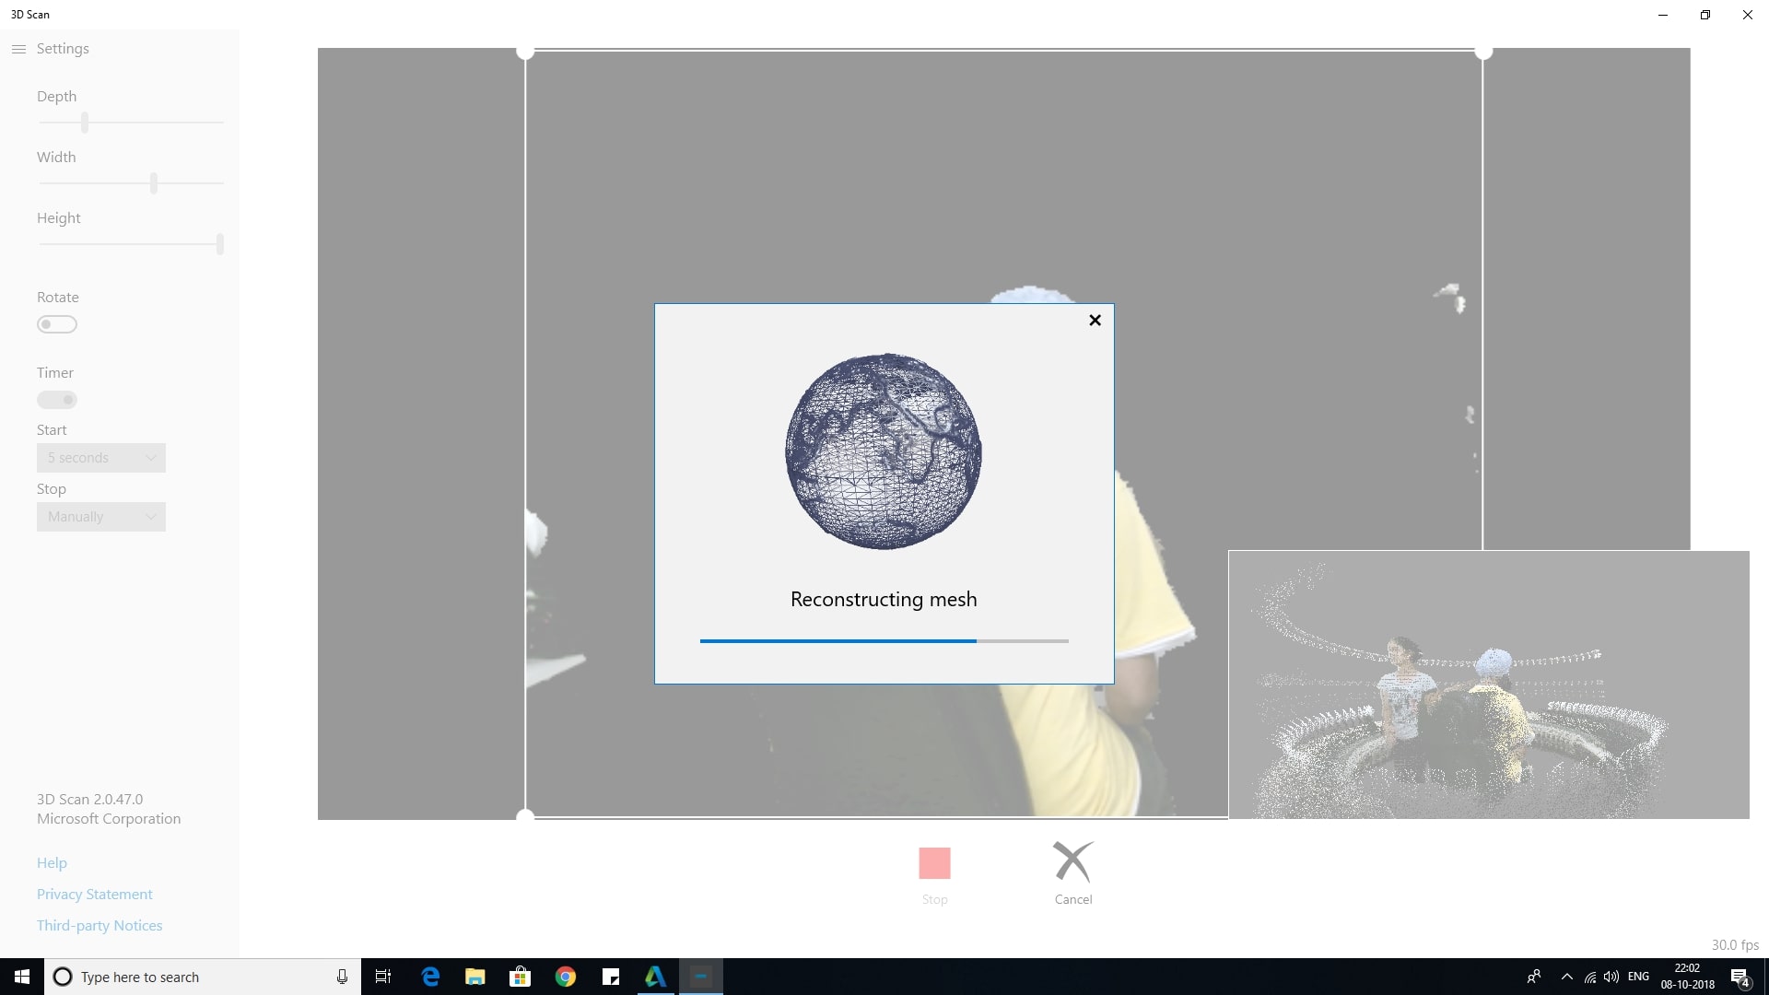Launch Google Chrome from the taskbar

566,977
